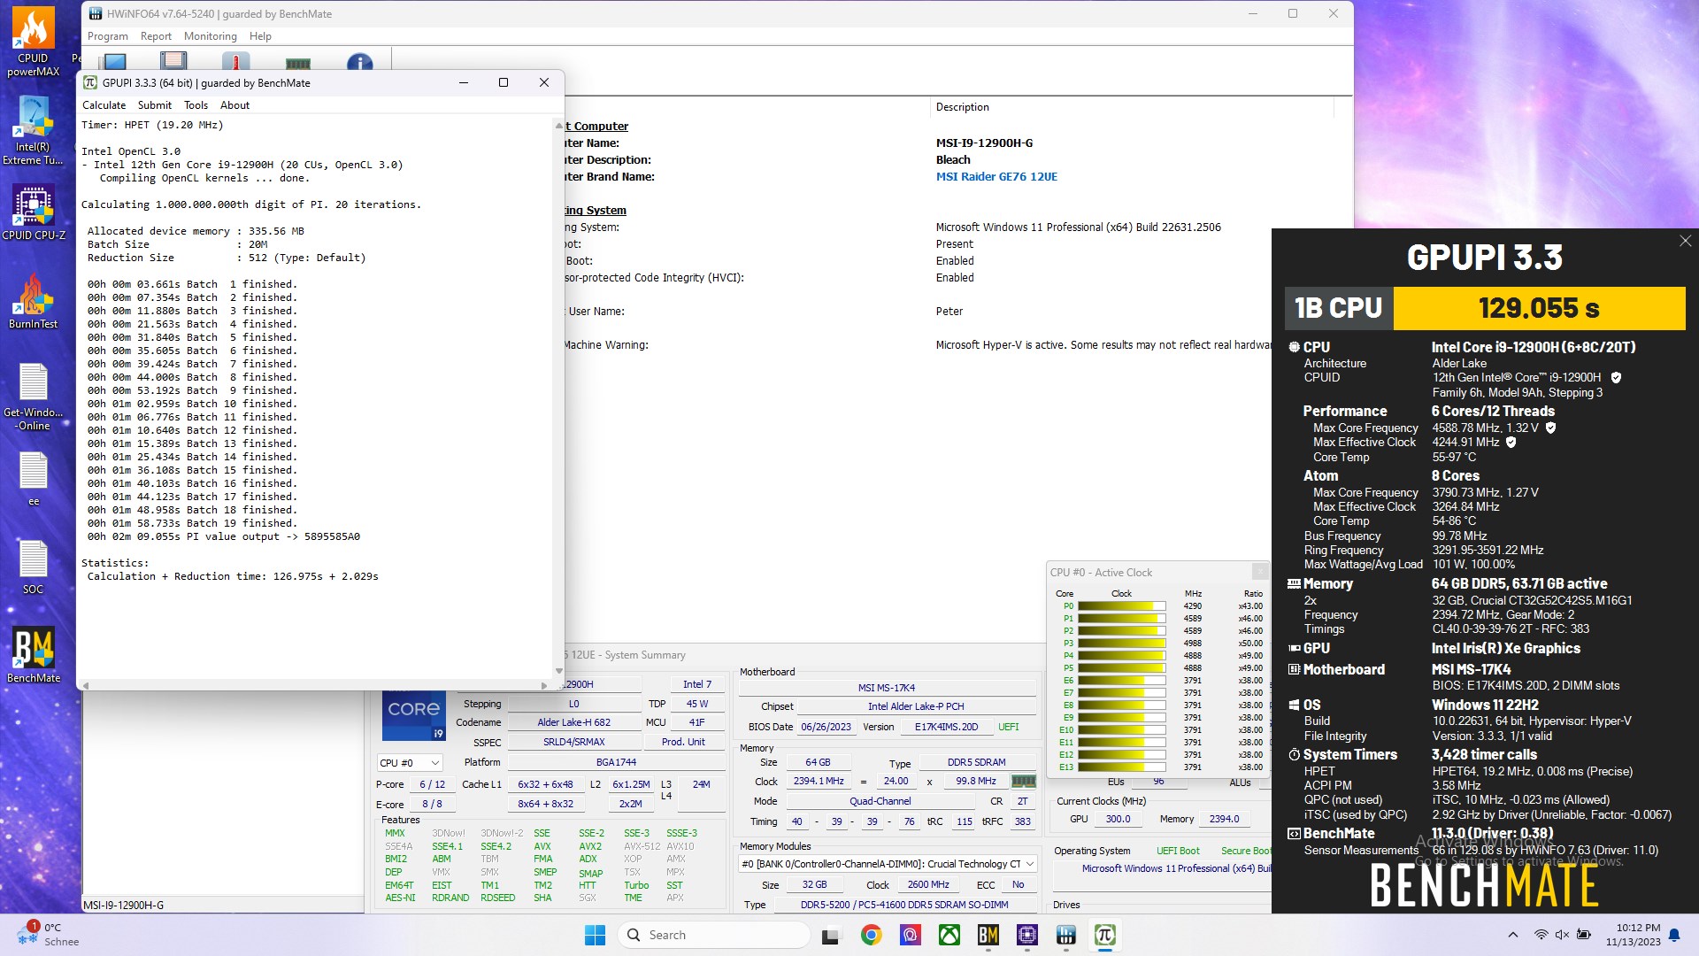Screen dimensions: 1699x956
Task: Open the CPU #0 selector dropdown
Action: (x=409, y=763)
